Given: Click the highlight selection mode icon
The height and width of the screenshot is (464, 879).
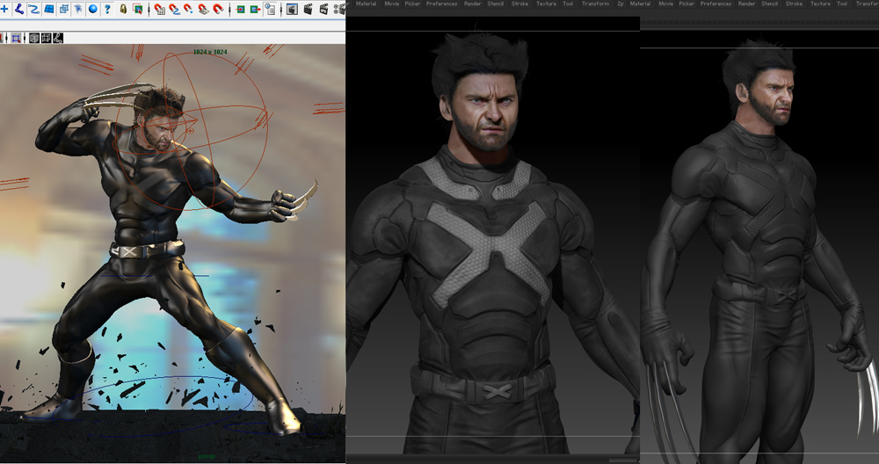Looking at the screenshot, I should [138, 9].
